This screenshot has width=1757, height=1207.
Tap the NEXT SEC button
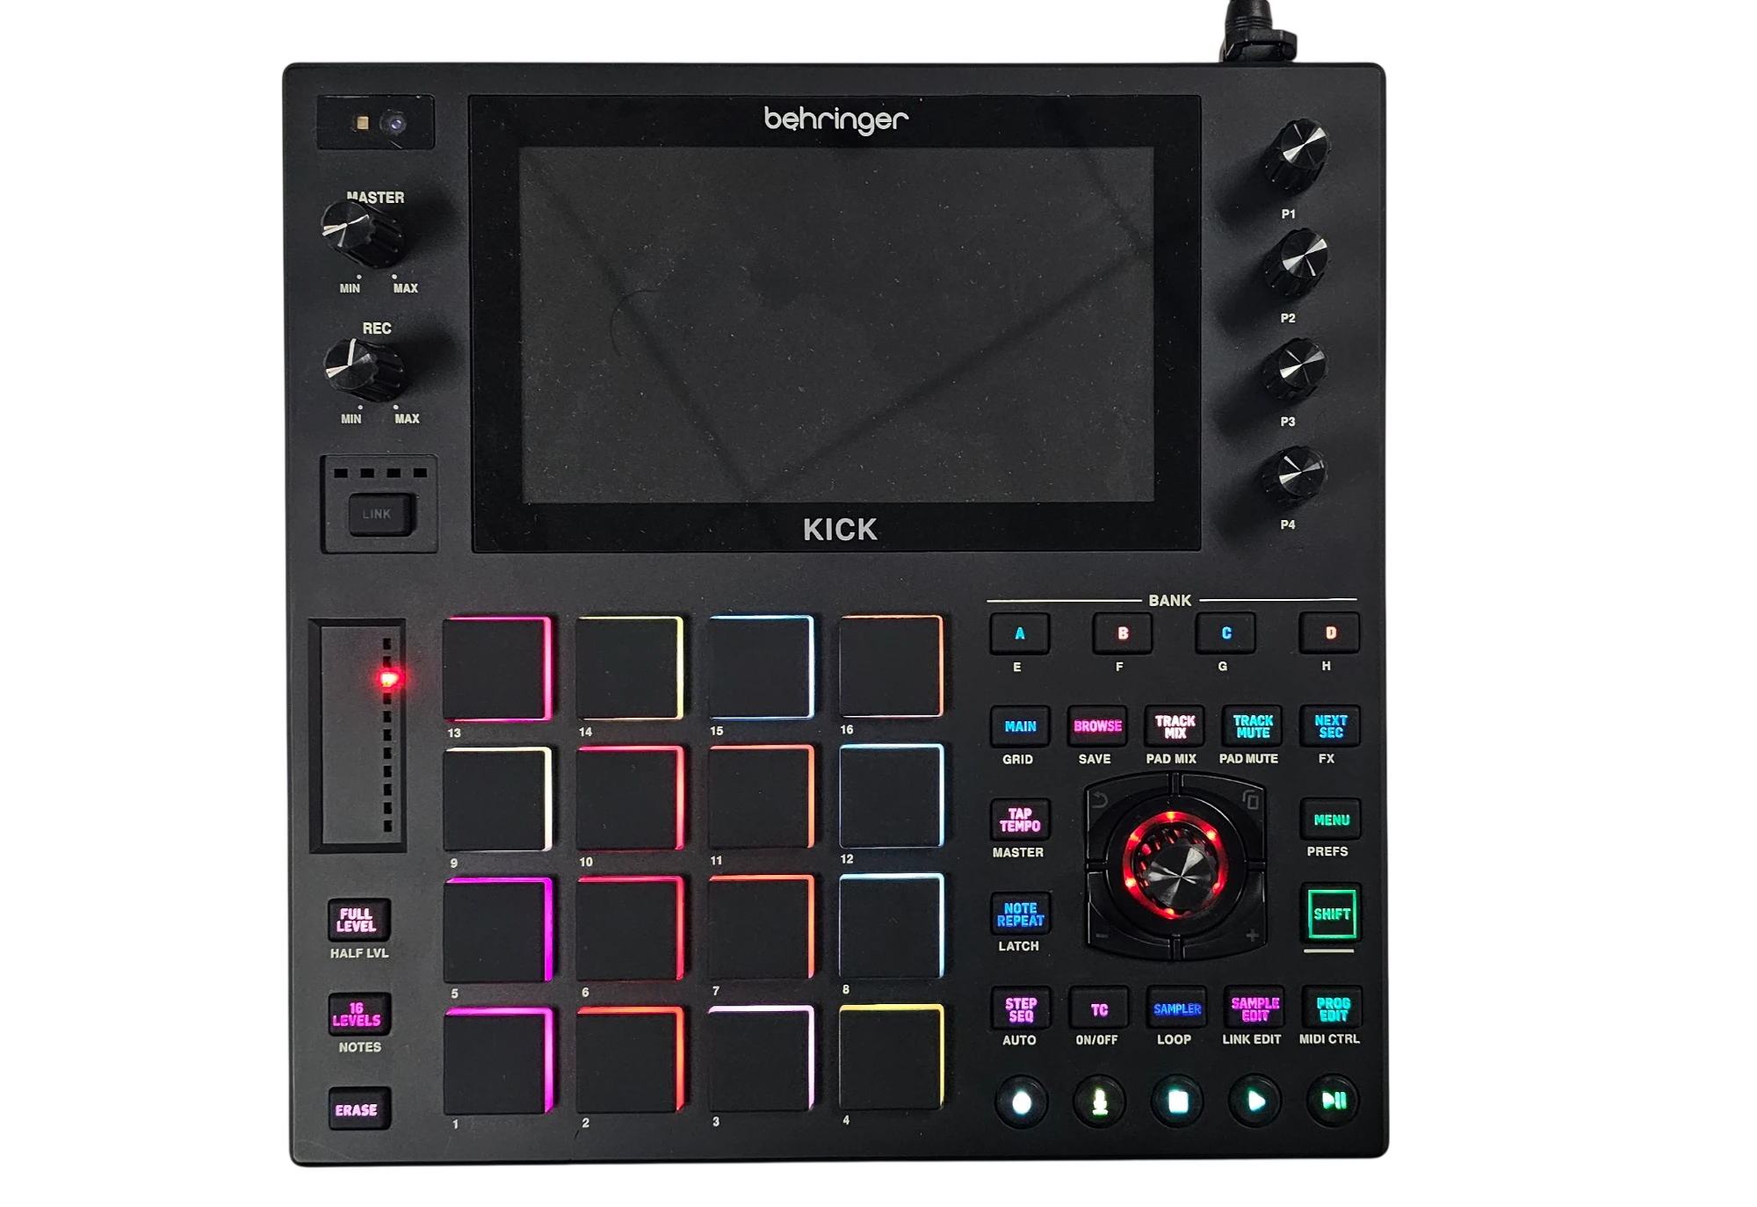click(x=1330, y=726)
